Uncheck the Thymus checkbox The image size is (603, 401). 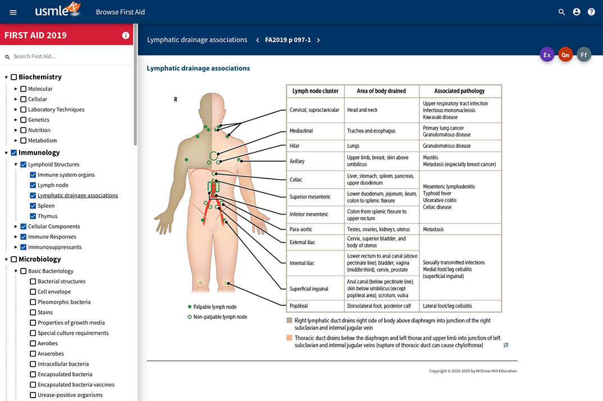pyautogui.click(x=33, y=216)
